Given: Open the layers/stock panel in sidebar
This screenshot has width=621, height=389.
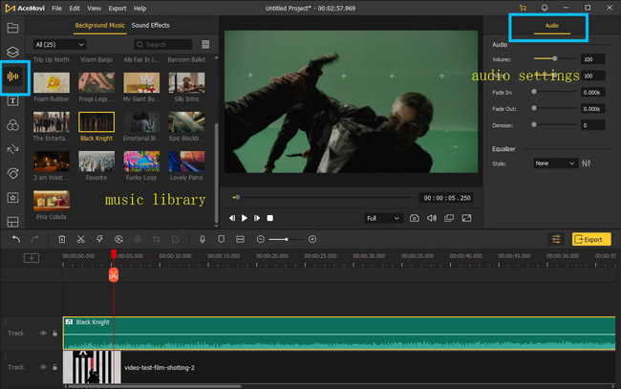Looking at the screenshot, I should click(x=12, y=52).
